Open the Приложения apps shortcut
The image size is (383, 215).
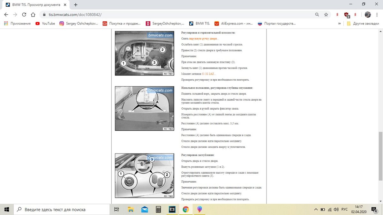click(17, 23)
